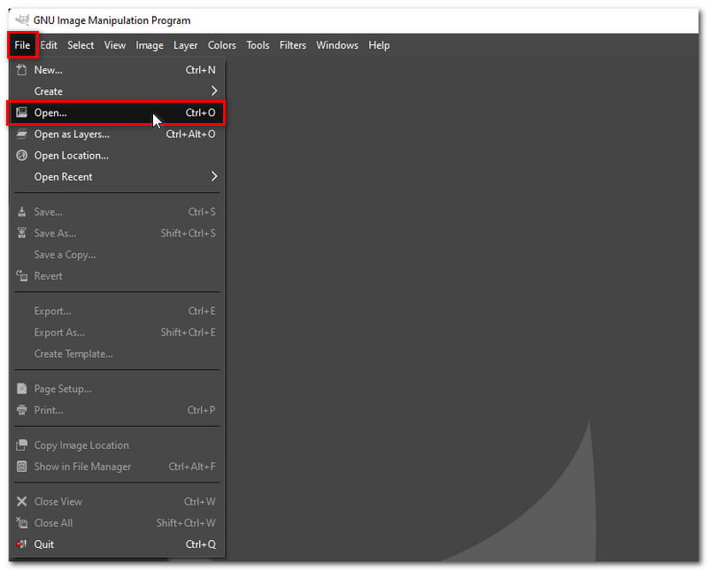The width and height of the screenshot is (708, 571).
Task: Click the Quit icon
Action: point(21,544)
